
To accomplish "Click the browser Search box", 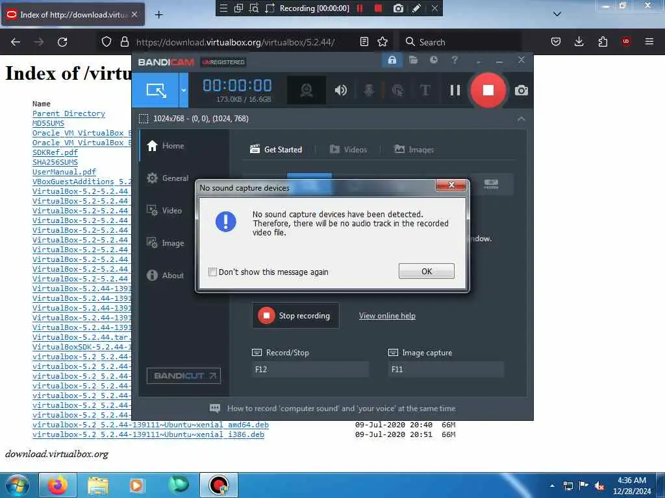I will tap(460, 42).
